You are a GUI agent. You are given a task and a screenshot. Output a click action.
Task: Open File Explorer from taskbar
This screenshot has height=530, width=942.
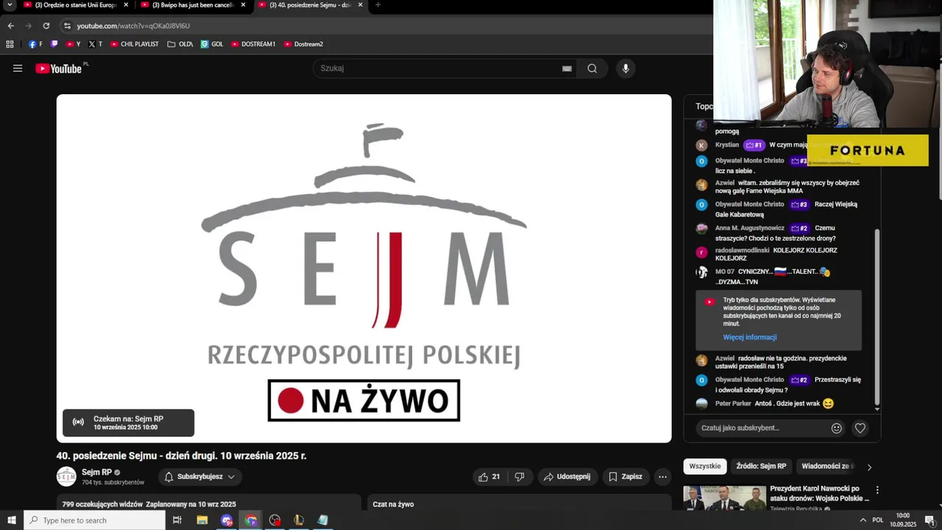coord(202,520)
